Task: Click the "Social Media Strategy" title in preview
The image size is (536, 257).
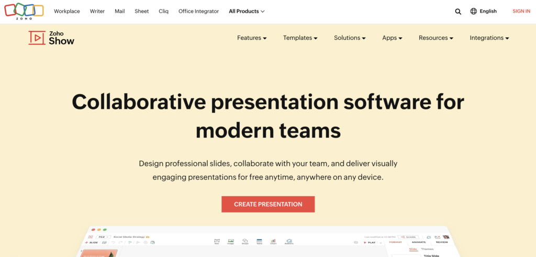Action: point(129,237)
